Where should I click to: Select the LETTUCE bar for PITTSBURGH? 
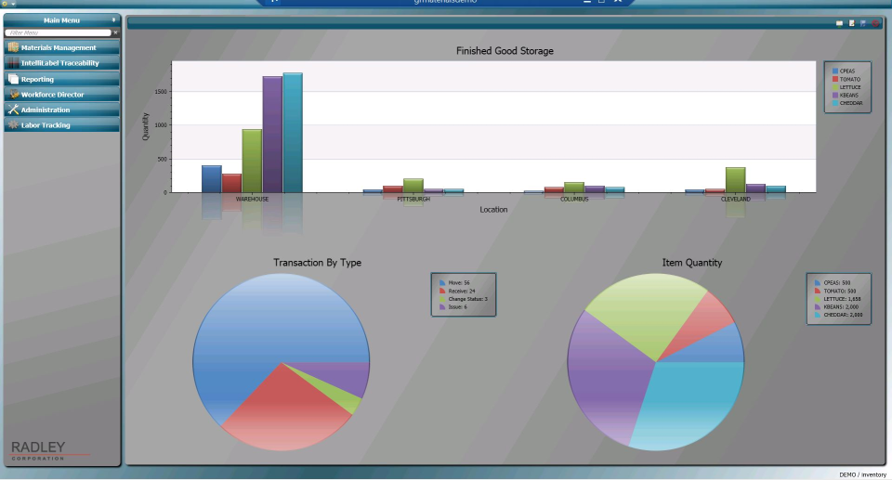coord(413,186)
